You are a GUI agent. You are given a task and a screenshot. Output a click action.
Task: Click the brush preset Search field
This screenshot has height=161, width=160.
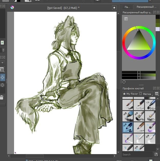137,154
